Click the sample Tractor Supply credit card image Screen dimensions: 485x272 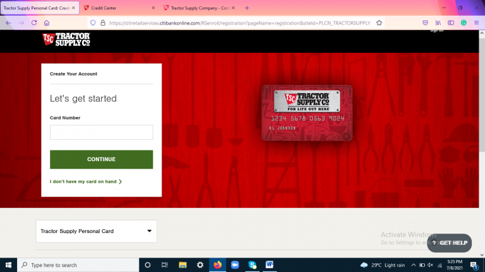point(307,113)
